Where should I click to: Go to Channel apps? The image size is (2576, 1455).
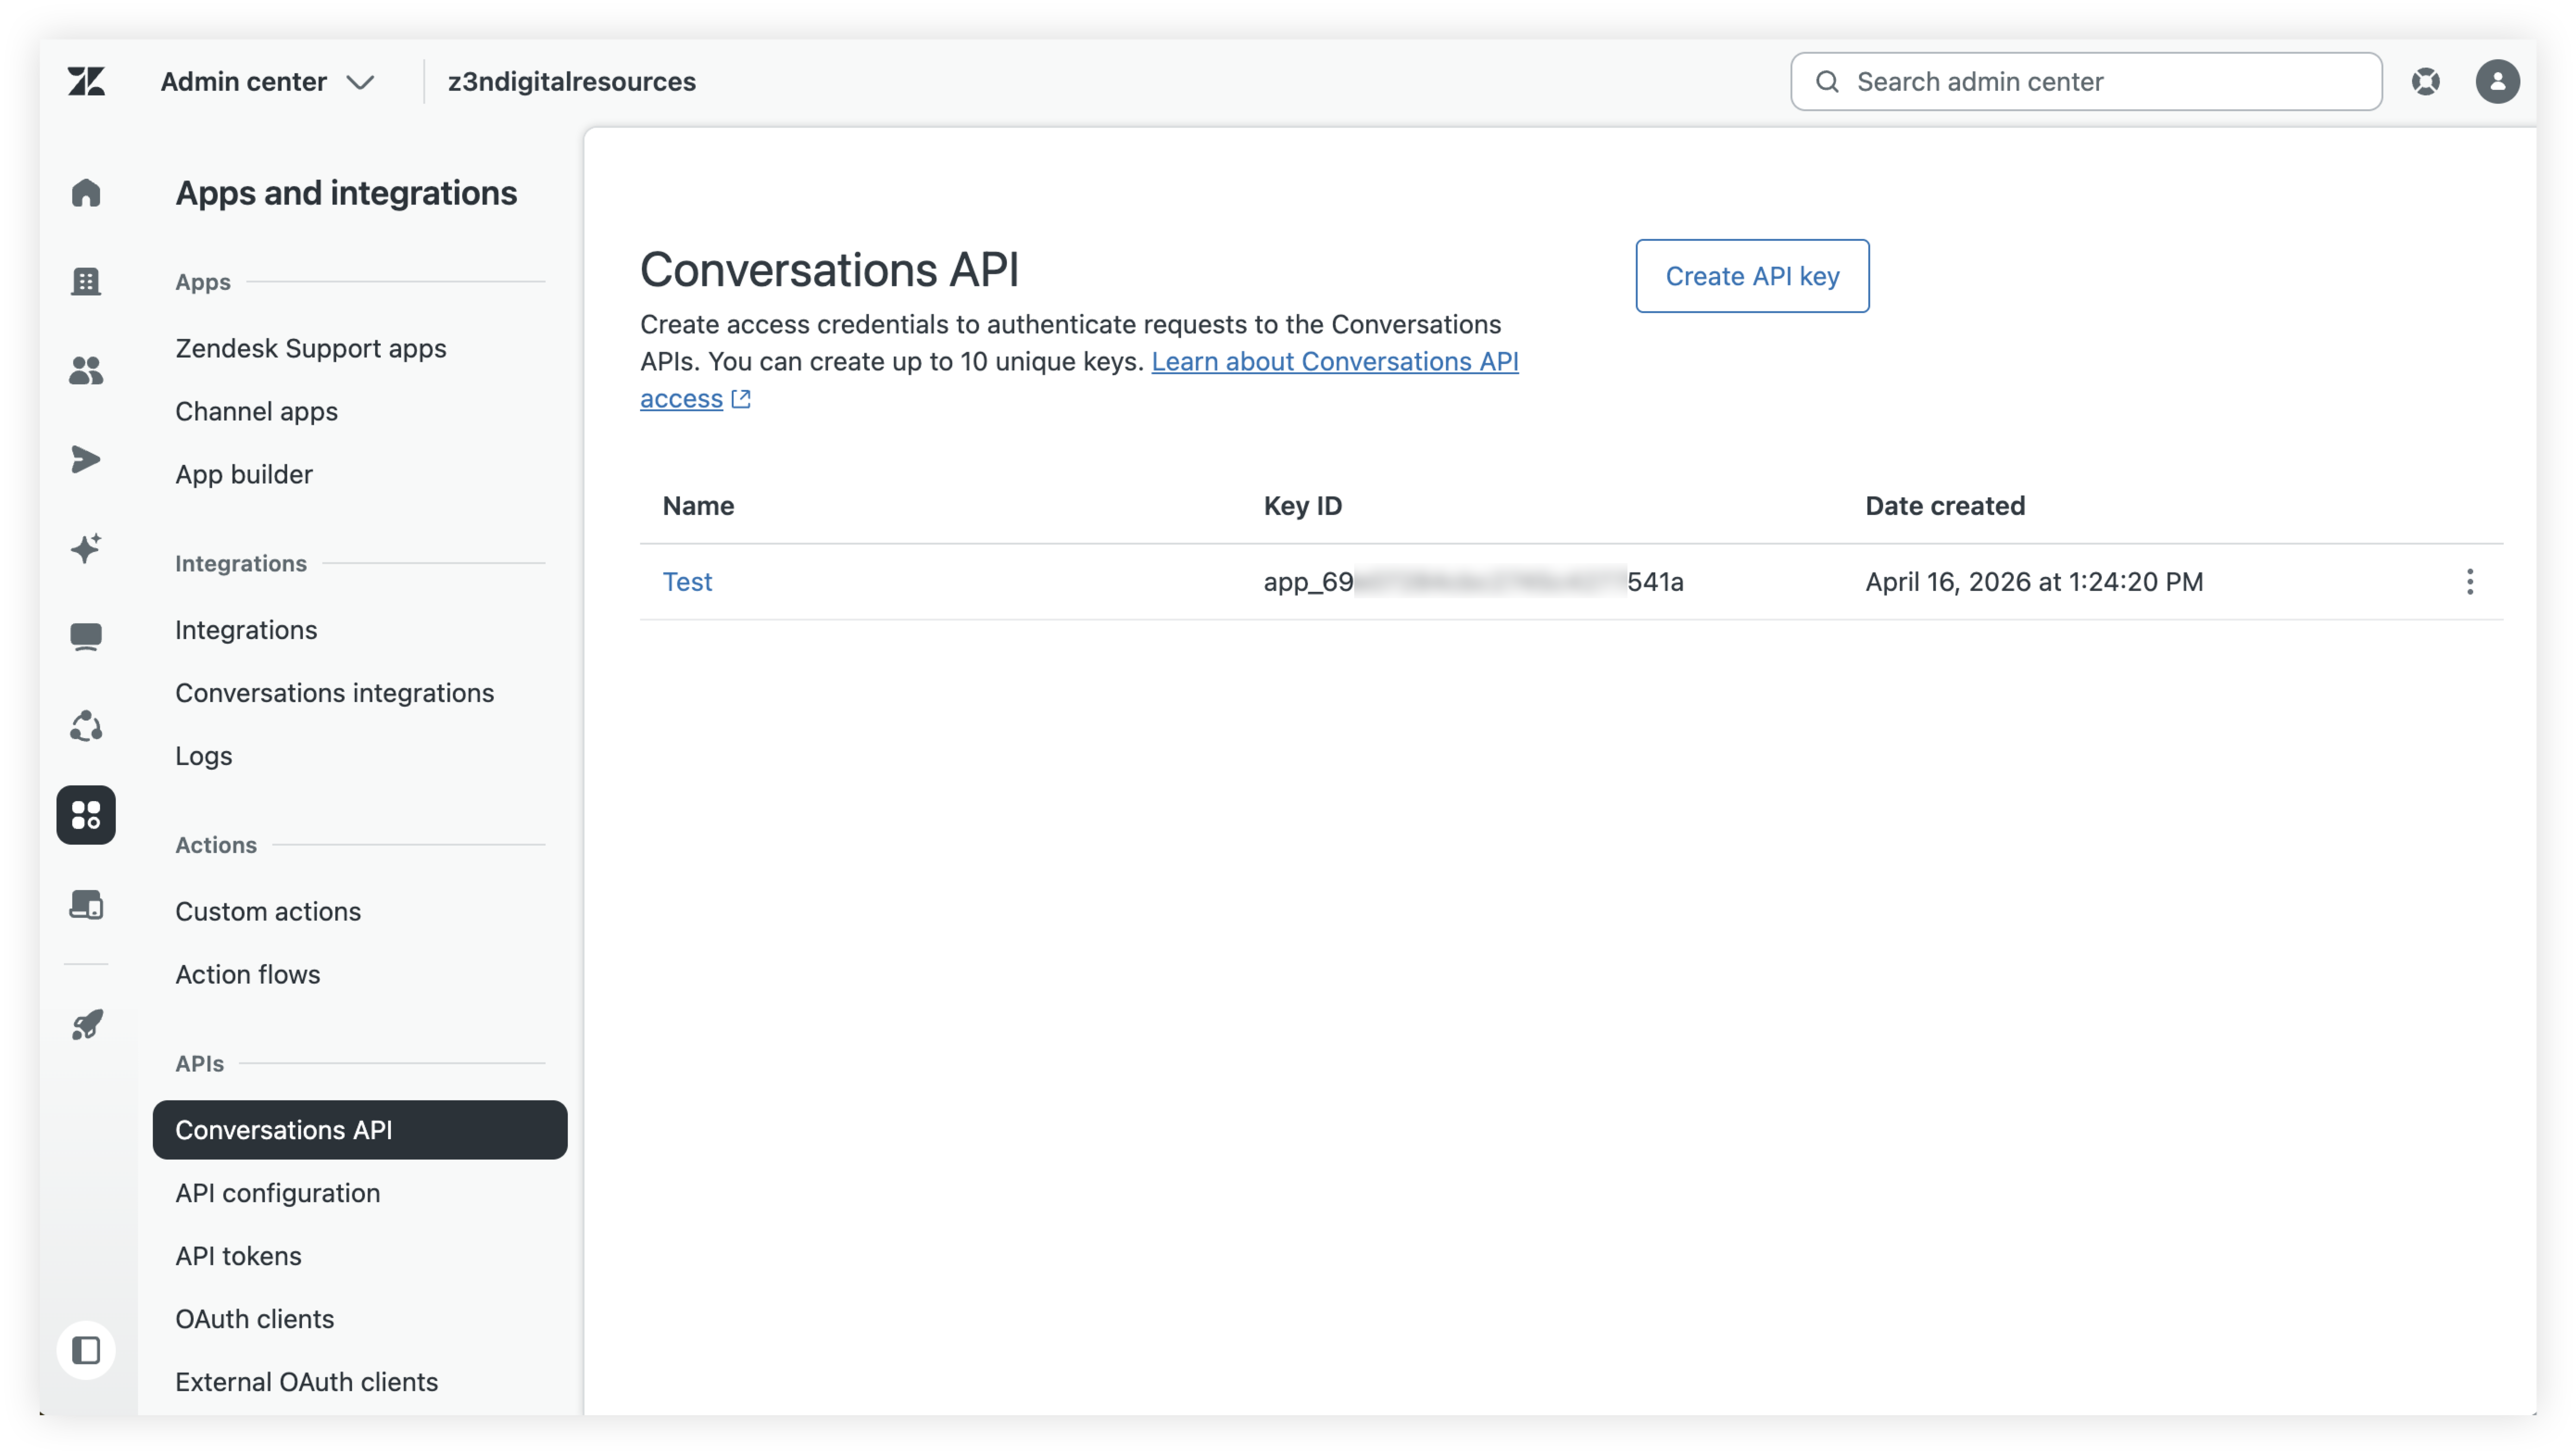256,411
